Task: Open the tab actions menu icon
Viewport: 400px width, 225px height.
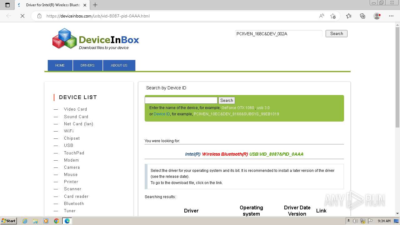Action: click(7, 5)
